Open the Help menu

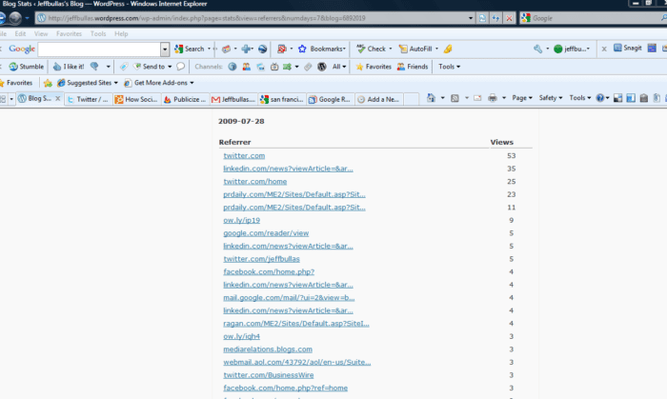(121, 33)
